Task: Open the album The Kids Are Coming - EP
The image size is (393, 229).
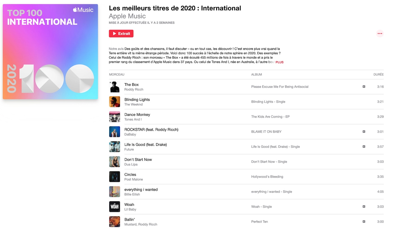Action: coord(270,117)
